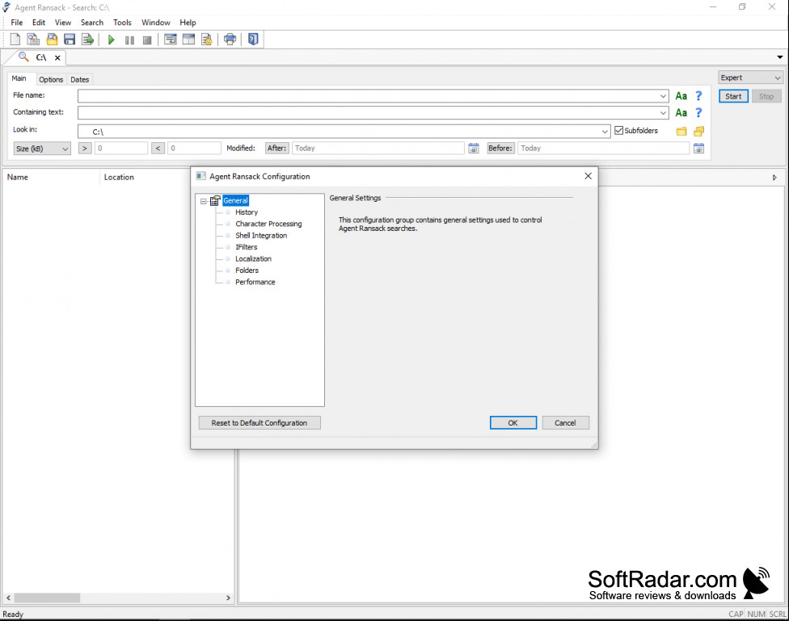The height and width of the screenshot is (621, 789).
Task: Open the Expert mode dropdown
Action: tap(749, 78)
